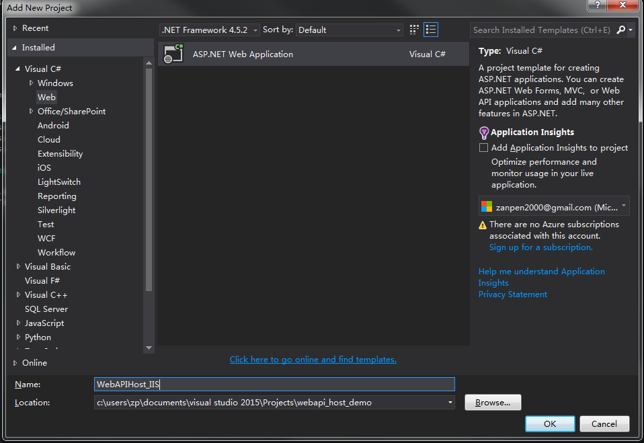Image resolution: width=644 pixels, height=443 pixels.
Task: Click the tree scrollbar up arrow
Action: tap(149, 63)
